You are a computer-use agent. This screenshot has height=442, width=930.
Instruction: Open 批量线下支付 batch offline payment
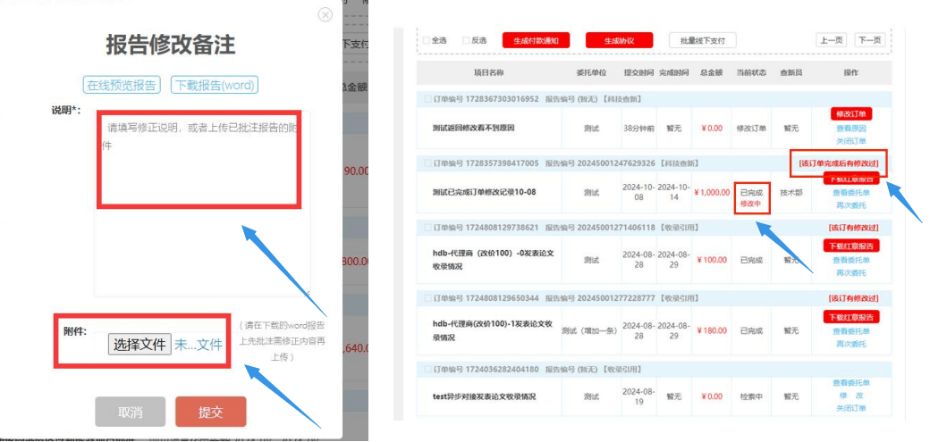tap(702, 40)
